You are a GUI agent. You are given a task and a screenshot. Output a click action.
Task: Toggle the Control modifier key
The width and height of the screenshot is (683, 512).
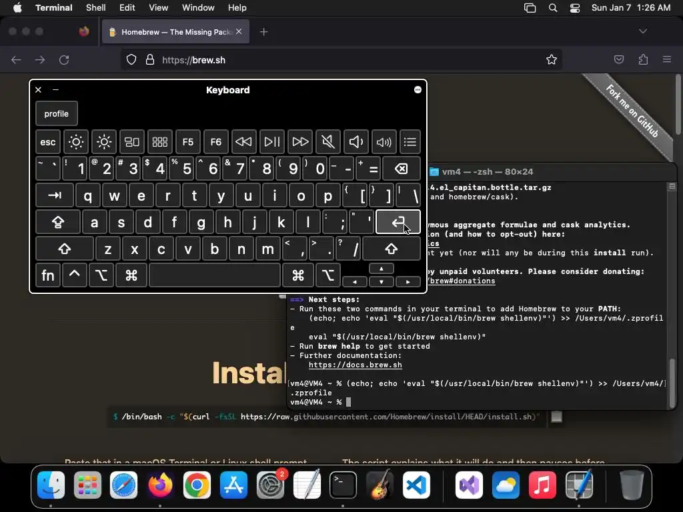point(75,275)
